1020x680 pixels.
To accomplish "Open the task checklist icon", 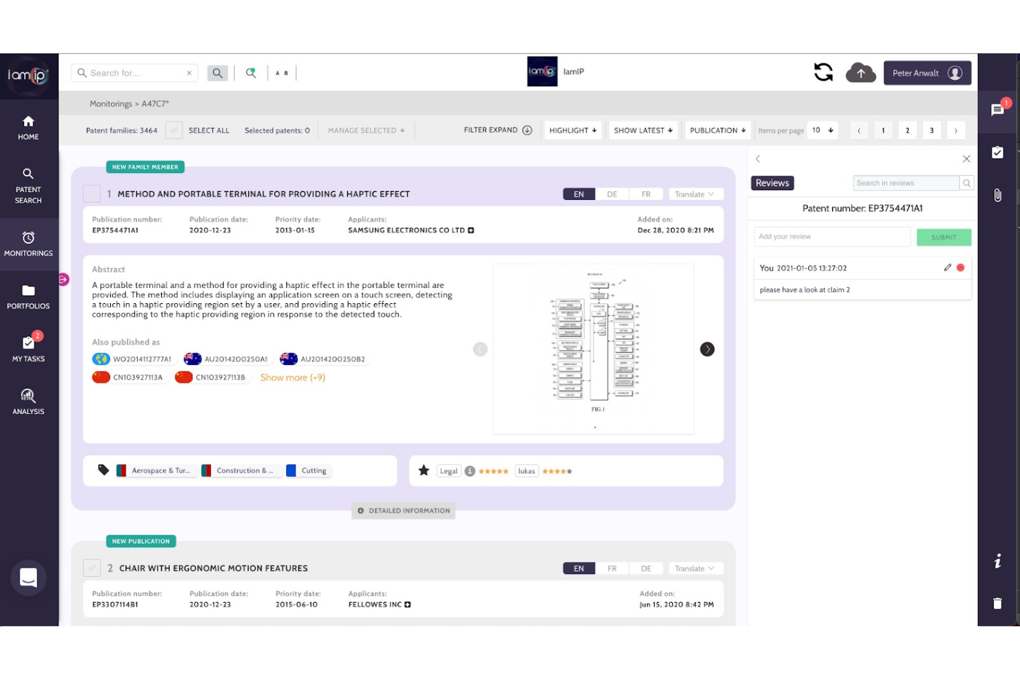I will (x=997, y=152).
